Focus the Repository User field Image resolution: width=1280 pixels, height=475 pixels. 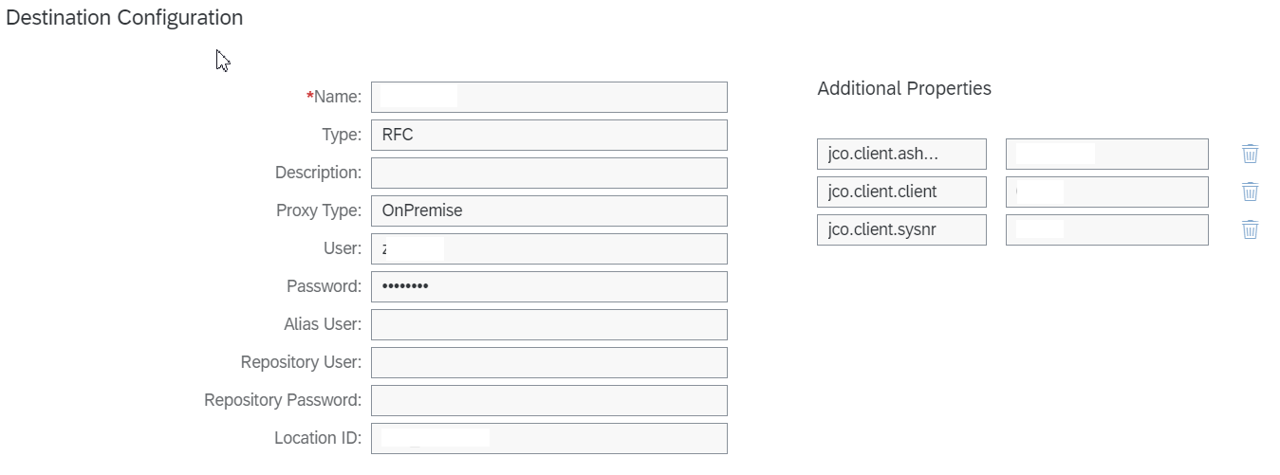pyautogui.click(x=548, y=362)
